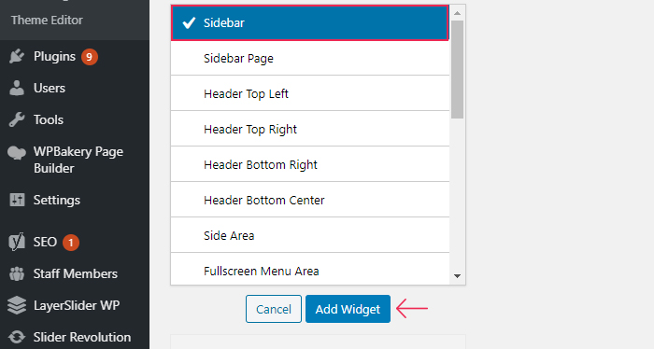Image resolution: width=654 pixels, height=349 pixels.
Task: Click the Settings sliders icon
Action: tap(17, 200)
